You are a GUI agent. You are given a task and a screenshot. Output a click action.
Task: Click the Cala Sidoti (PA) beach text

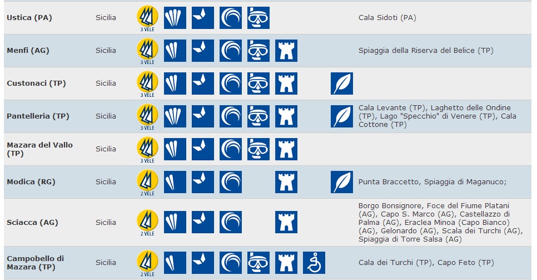coord(387,18)
